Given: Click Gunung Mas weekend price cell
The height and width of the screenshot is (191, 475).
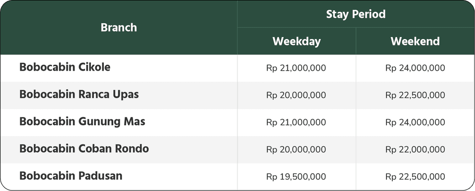Looking at the screenshot, I should click(x=415, y=123).
